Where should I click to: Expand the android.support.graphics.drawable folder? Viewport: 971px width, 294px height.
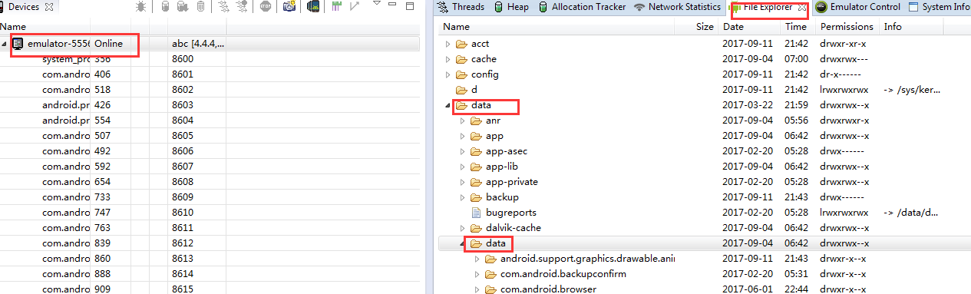point(477,259)
